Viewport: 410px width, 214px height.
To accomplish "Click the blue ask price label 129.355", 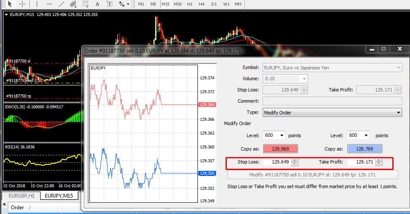I will [x=207, y=173].
